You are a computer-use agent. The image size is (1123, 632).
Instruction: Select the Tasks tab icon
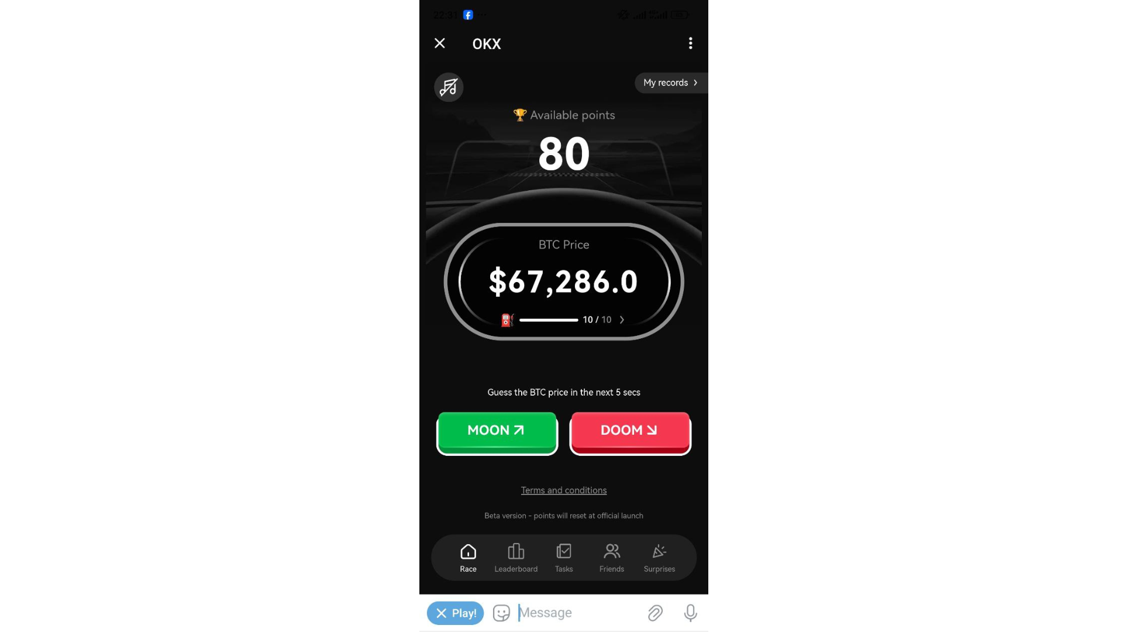point(564,552)
